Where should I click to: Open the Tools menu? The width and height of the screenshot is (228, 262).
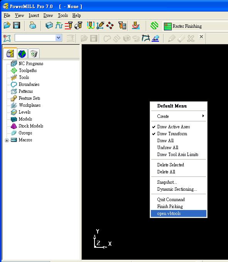point(63,15)
